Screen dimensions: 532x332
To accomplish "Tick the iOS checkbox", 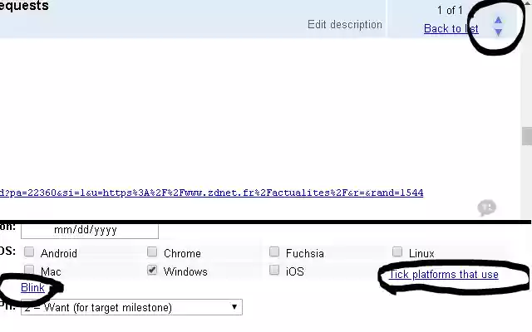I will (275, 271).
